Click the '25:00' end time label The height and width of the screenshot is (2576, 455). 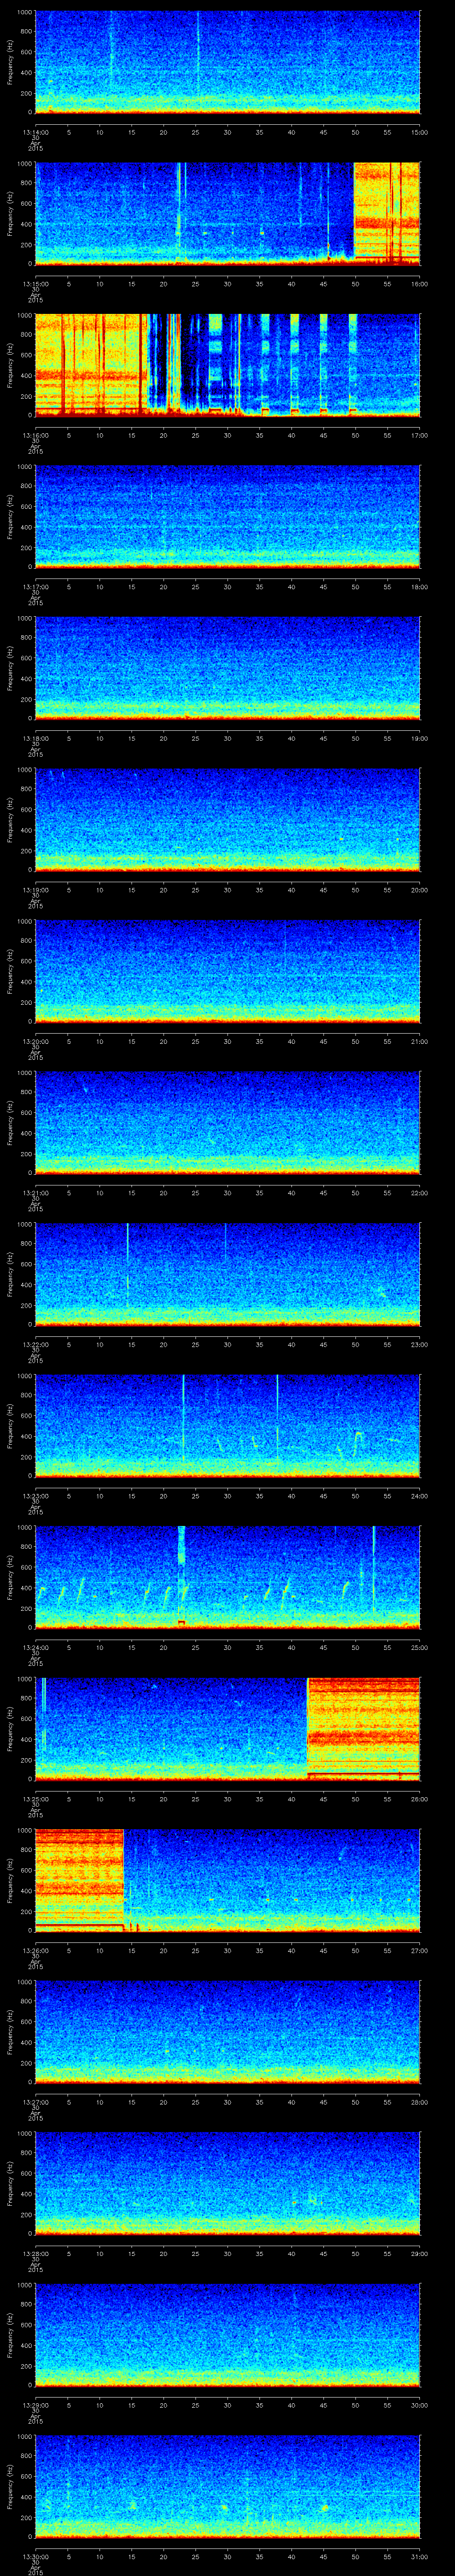click(x=420, y=1647)
